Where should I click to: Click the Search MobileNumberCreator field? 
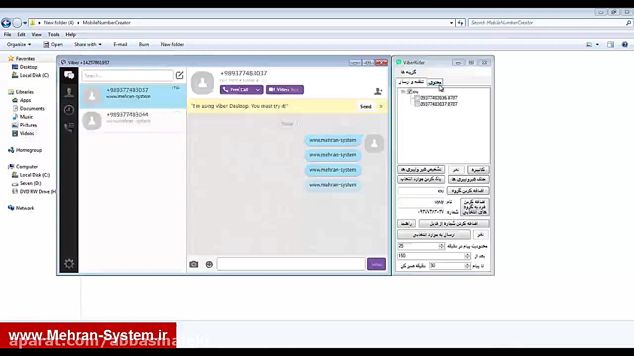pos(547,23)
